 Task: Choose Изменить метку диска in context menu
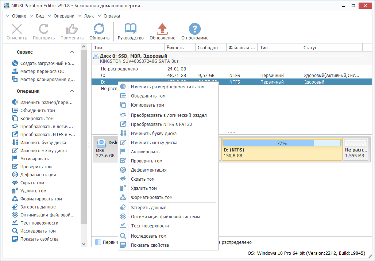pos(169,143)
